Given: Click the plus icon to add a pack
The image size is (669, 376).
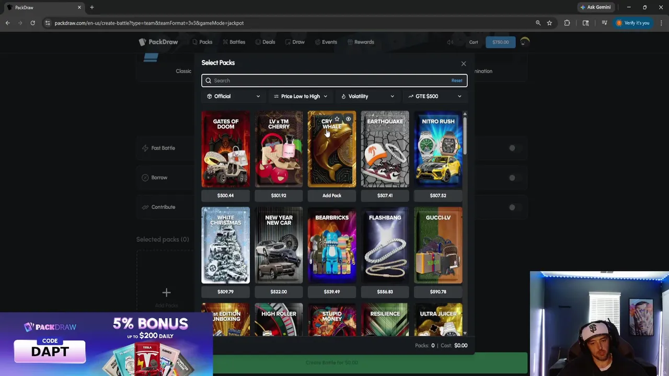Looking at the screenshot, I should (x=166, y=293).
